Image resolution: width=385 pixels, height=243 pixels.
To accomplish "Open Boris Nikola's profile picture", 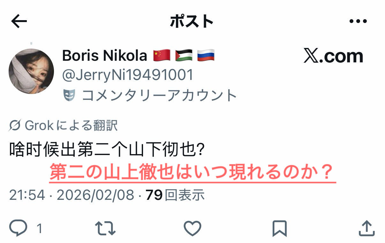I will pos(31,71).
